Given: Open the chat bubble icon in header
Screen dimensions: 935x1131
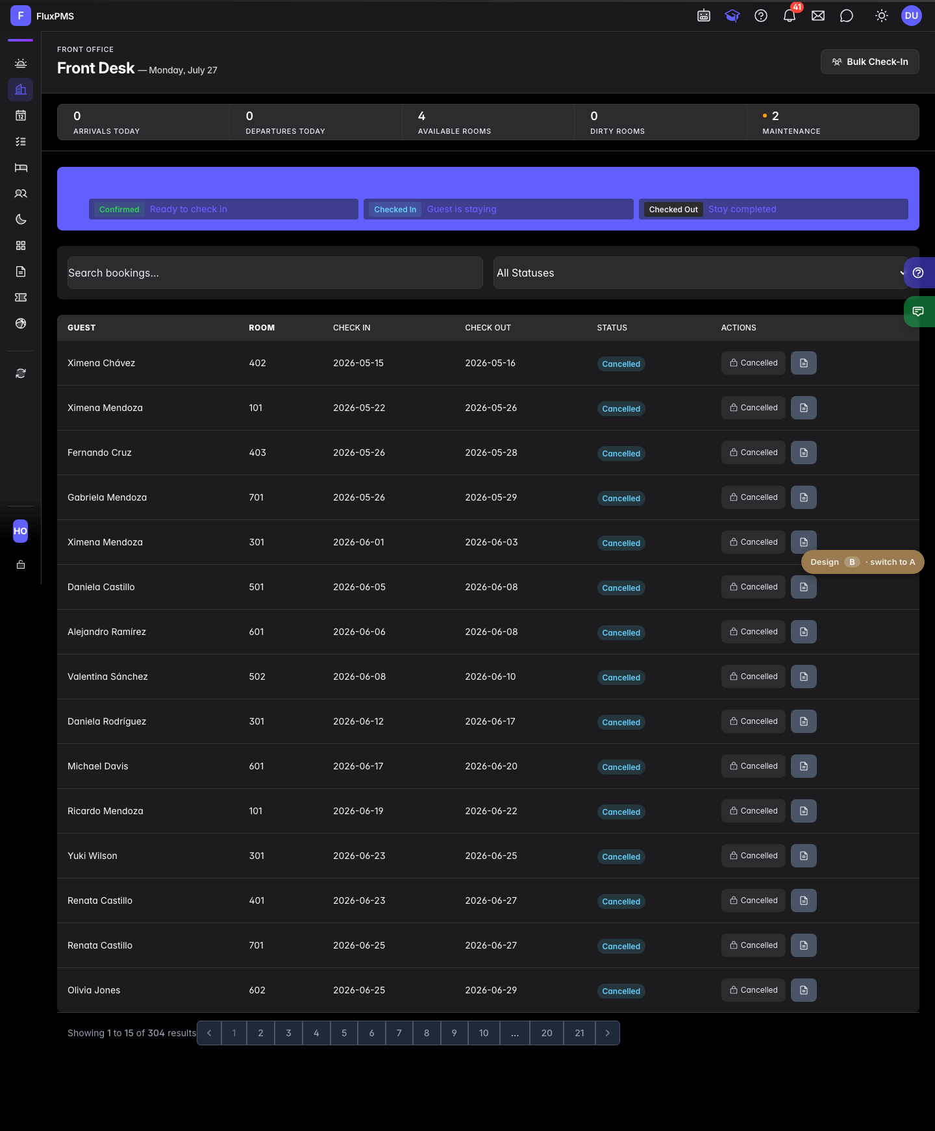Looking at the screenshot, I should (847, 16).
